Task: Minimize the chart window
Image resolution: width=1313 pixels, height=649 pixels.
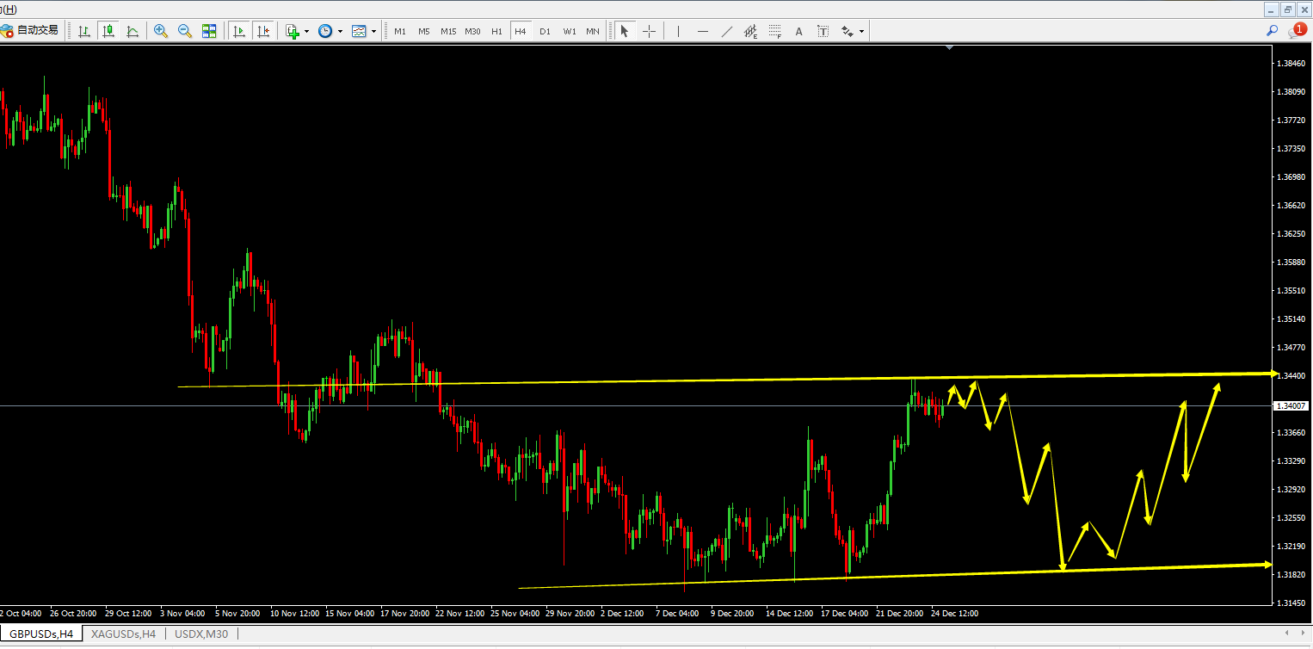Action: tap(1273, 9)
